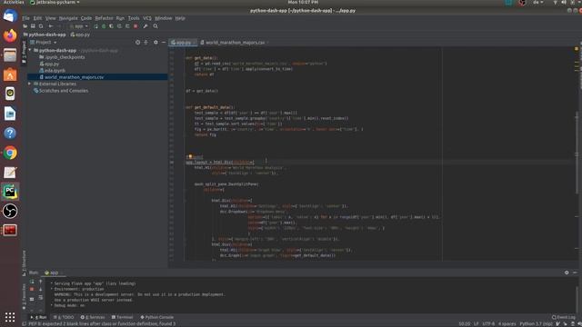
Task: Click the Search Everywhere magnifier icon
Action: 156,26
